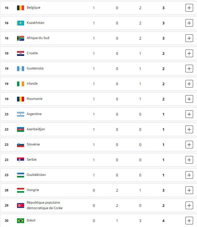Expand the Slovénie row
The width and height of the screenshot is (197, 227).
coord(189,145)
